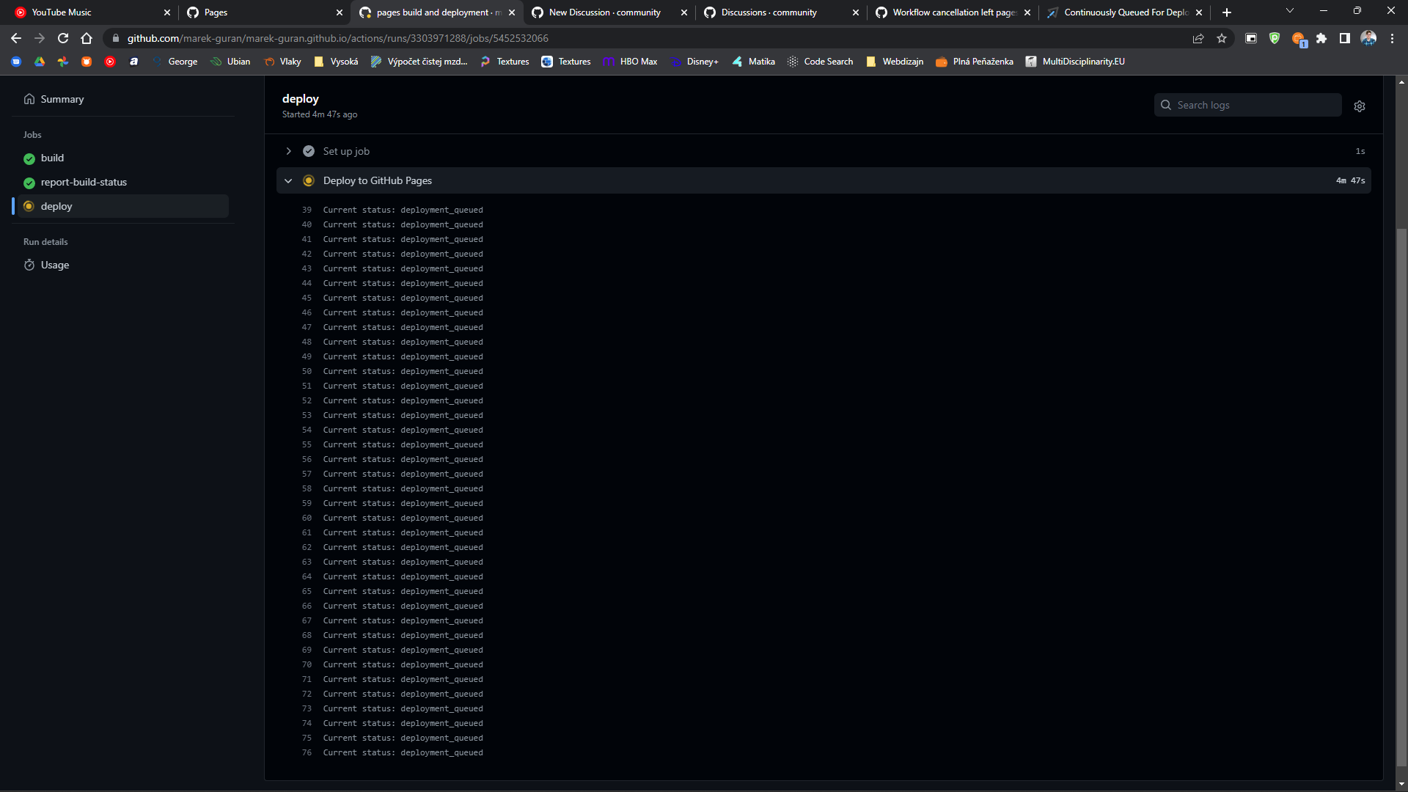Switch to YouTube Music tab
The image size is (1408, 792).
pos(92,12)
